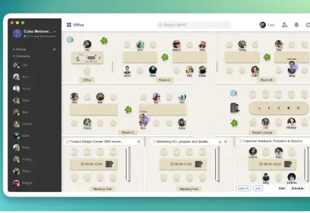The width and height of the screenshot is (310, 213).
Task: Click Anna's avatar in Room C
Action: click(x=182, y=123)
